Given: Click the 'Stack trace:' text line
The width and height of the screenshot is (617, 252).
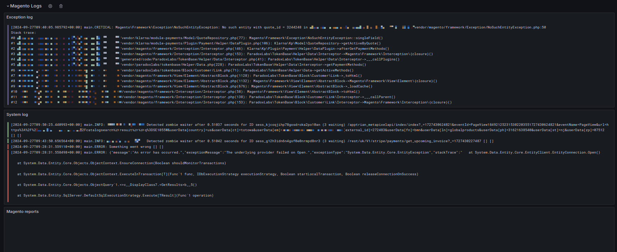Looking at the screenshot, I should 23,33.
